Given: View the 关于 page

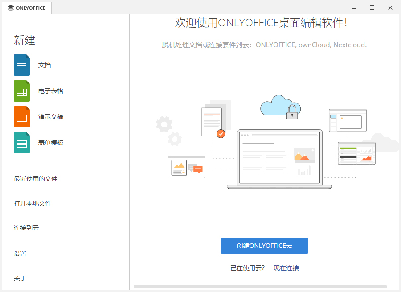Looking at the screenshot, I should click(20, 278).
